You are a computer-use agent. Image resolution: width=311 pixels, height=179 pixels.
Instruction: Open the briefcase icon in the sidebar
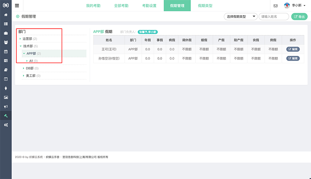[6, 33]
